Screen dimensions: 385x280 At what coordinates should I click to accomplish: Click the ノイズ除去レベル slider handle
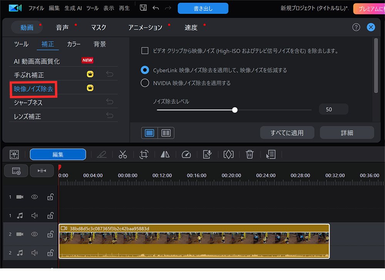point(235,110)
